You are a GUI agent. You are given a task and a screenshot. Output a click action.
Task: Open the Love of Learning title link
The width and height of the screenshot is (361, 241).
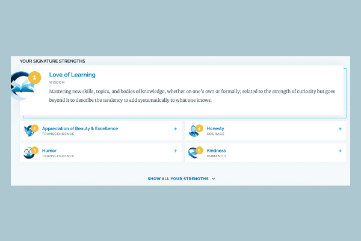click(x=72, y=75)
